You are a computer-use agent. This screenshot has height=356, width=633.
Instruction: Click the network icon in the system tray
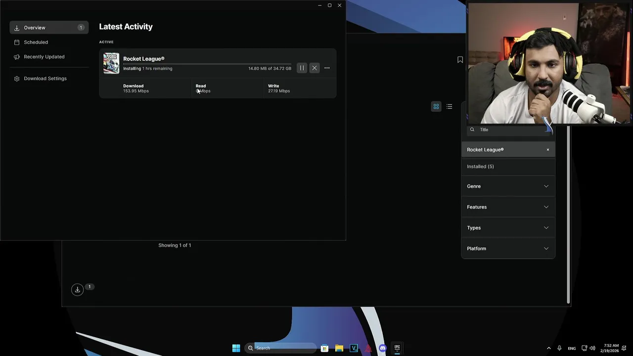[584, 348]
